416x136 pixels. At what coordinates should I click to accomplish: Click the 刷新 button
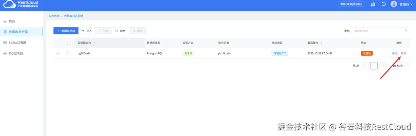pyautogui.click(x=120, y=31)
